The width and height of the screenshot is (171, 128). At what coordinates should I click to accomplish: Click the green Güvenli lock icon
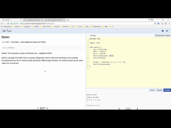(12, 23)
